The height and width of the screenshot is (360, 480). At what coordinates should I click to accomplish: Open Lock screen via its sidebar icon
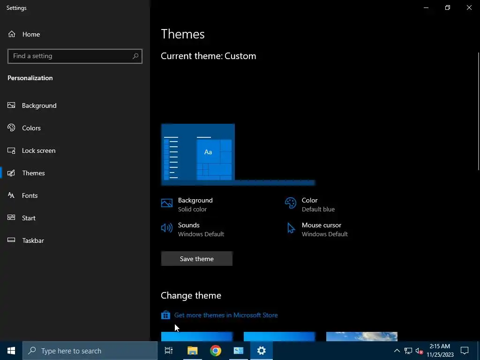click(x=11, y=150)
